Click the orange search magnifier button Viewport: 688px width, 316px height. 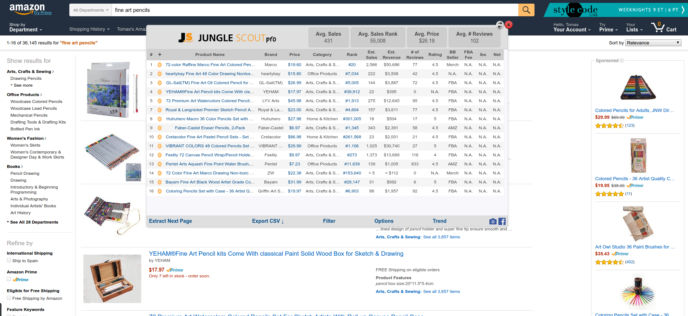coord(526,10)
